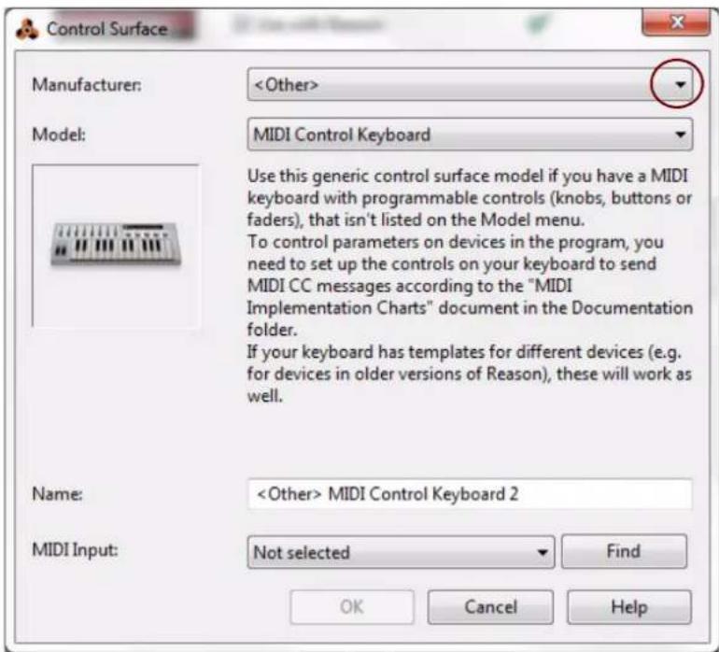Click the MIDI Input dropdown arrow
Screen dimensions: 719x652
[x=542, y=552]
